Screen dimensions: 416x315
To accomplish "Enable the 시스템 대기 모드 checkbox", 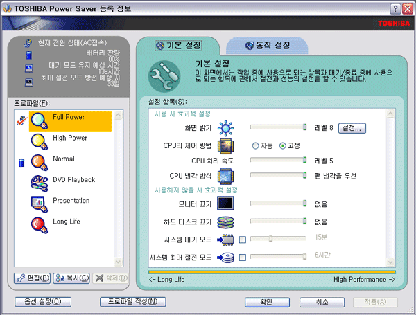I will pyautogui.click(x=243, y=240).
